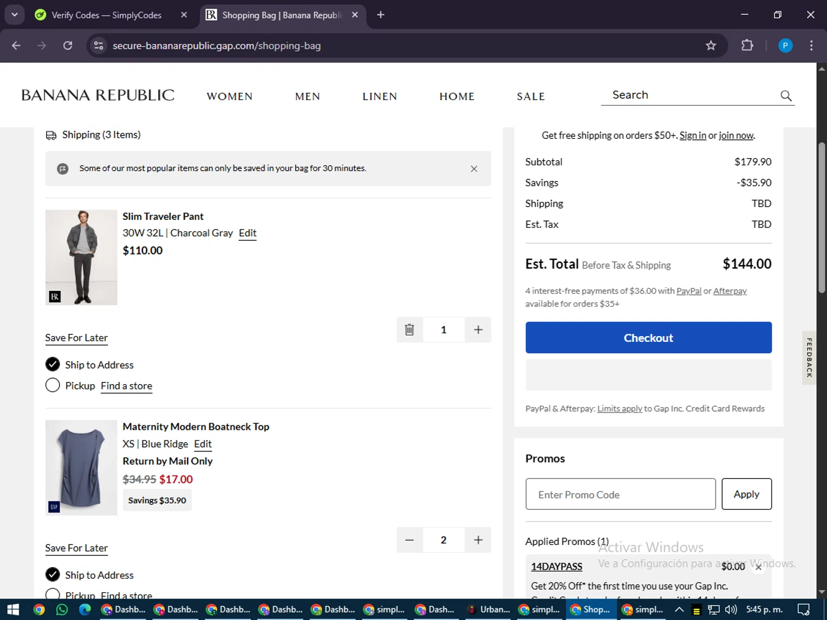Open the network icon in system tray

pos(714,610)
